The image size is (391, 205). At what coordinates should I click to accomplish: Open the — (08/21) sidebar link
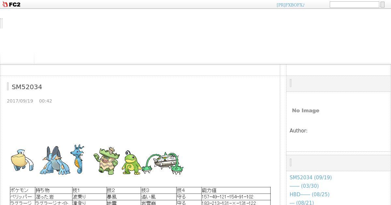302,203
